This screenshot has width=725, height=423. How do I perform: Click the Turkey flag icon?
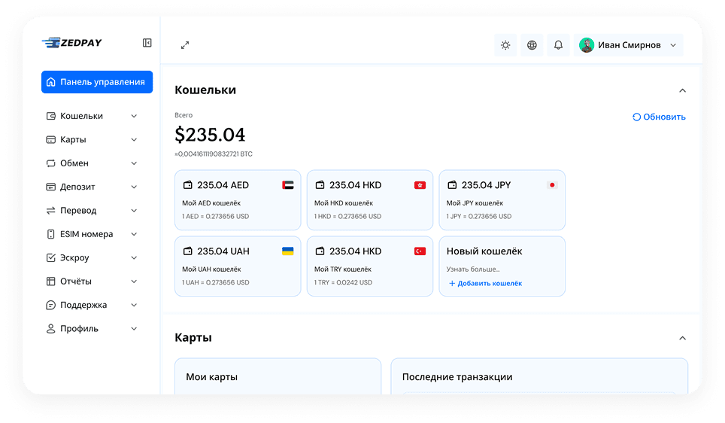pos(420,251)
